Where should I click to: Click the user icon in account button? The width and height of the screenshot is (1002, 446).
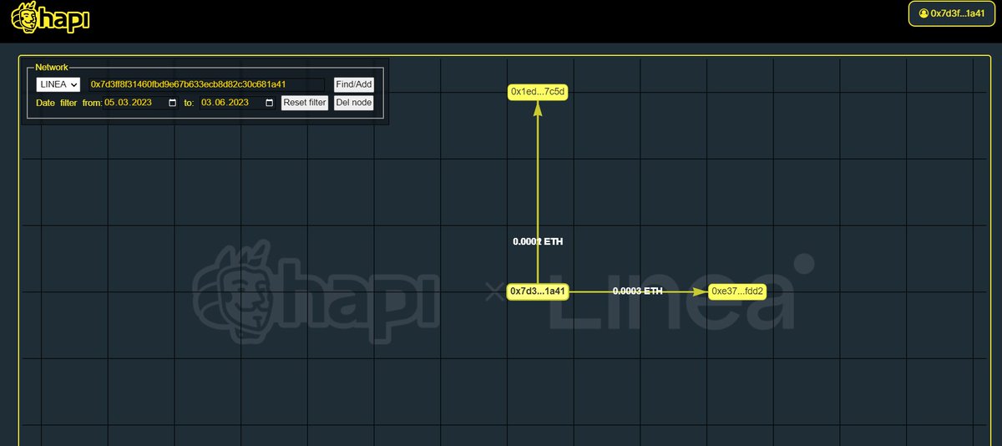(x=922, y=13)
